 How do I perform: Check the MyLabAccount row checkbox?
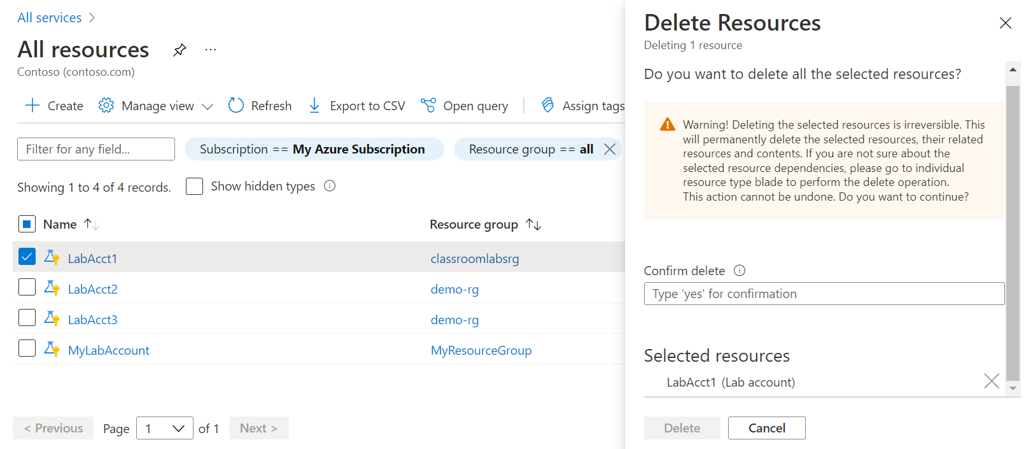[x=27, y=348]
